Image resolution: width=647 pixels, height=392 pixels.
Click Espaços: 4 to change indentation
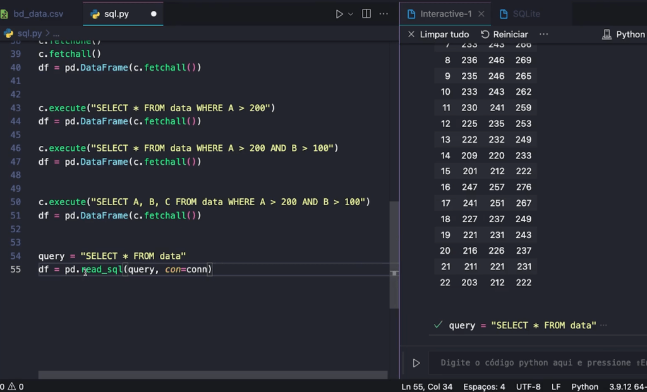coord(485,386)
